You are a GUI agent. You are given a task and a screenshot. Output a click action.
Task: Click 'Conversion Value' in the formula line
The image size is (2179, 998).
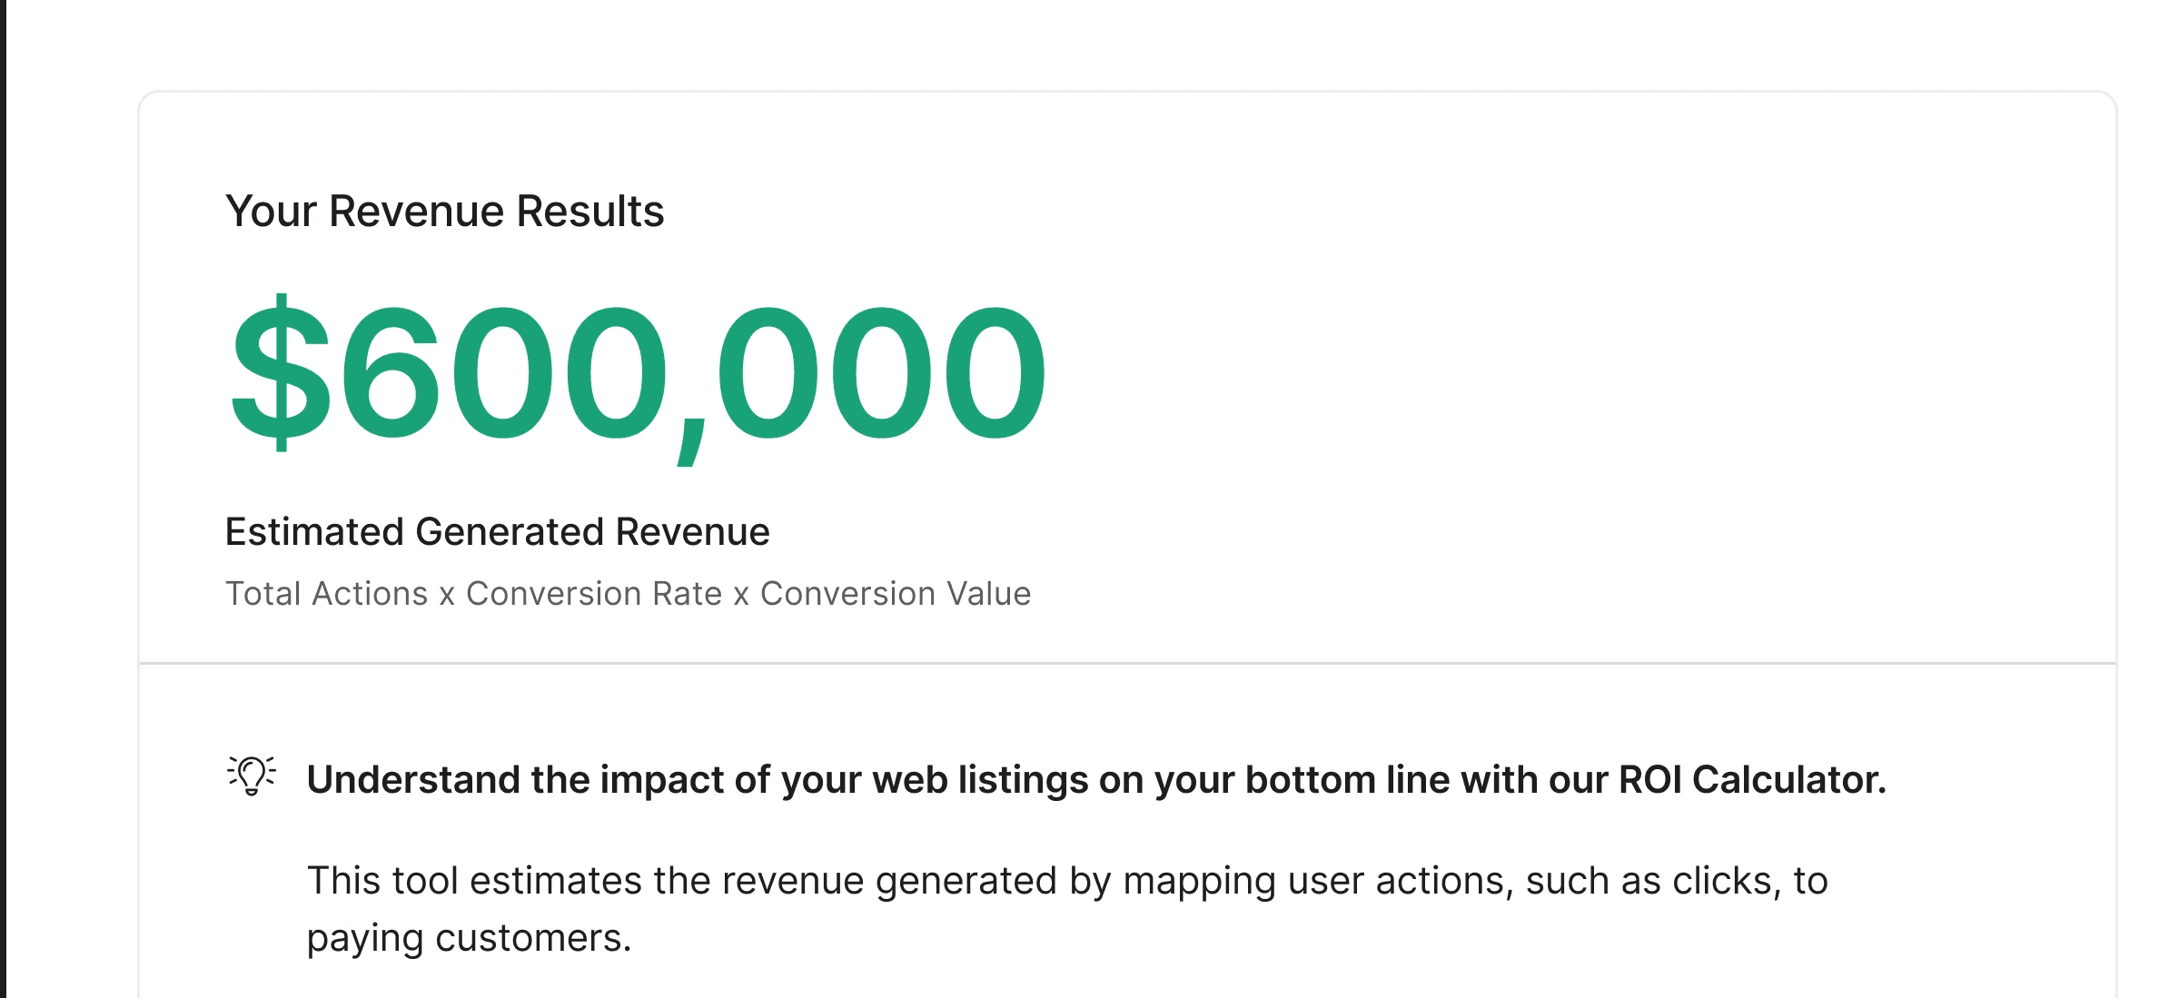(x=896, y=594)
